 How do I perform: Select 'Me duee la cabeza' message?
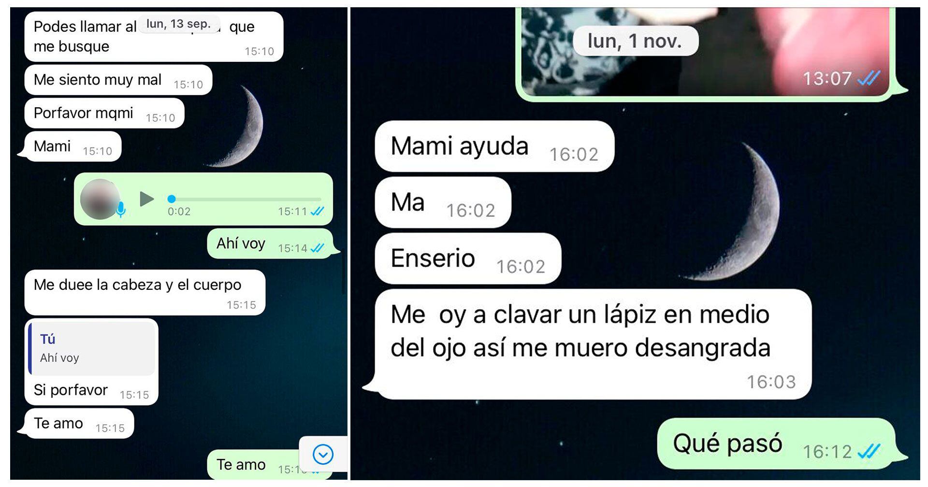pos(145,293)
